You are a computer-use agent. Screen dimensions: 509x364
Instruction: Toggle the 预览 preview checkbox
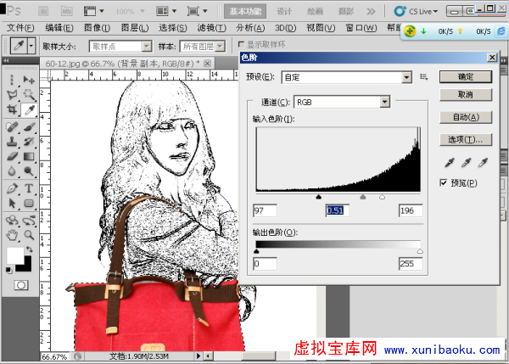click(x=444, y=182)
